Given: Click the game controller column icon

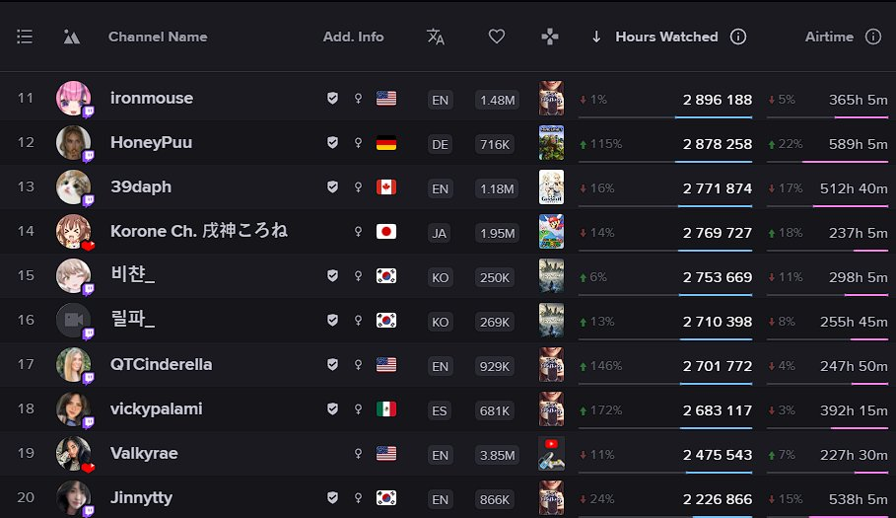Looking at the screenshot, I should [550, 37].
